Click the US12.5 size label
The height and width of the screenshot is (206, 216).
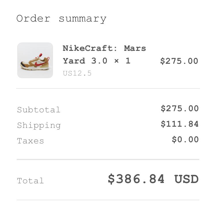pos(77,73)
